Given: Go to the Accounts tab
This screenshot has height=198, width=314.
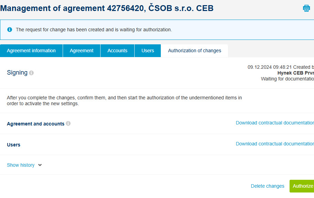Looking at the screenshot, I should (117, 51).
